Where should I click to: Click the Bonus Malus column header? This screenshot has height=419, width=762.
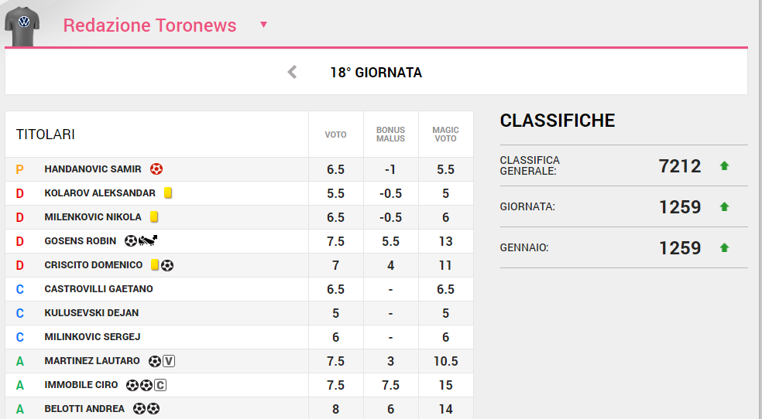390,135
